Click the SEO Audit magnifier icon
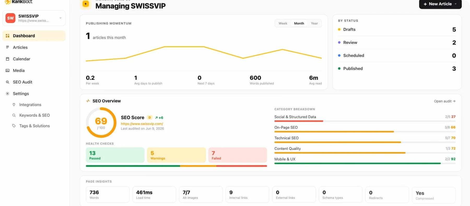470x206 pixels. tap(8, 82)
